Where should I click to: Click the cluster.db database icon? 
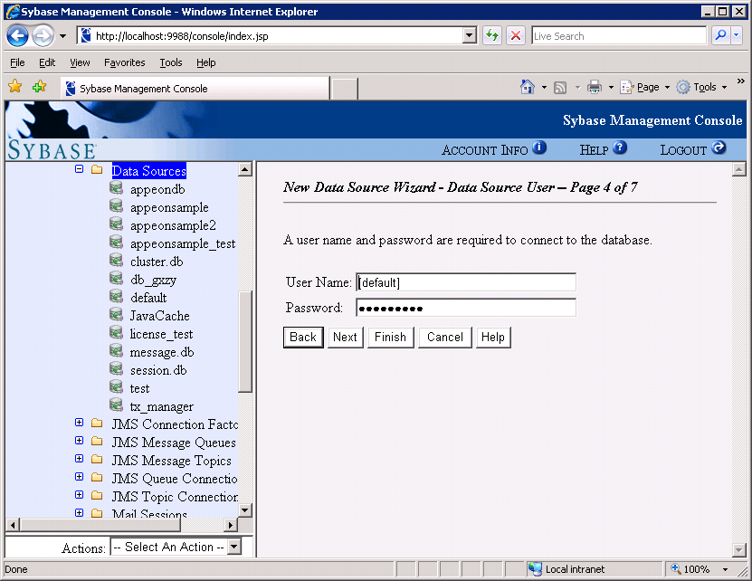tap(116, 261)
